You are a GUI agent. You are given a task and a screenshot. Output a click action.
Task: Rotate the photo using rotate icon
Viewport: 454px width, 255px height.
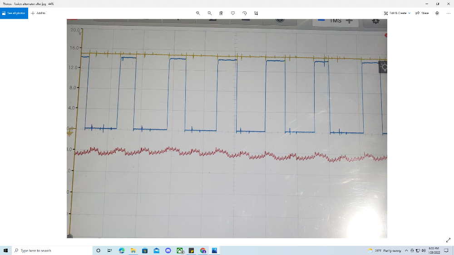coord(244,13)
